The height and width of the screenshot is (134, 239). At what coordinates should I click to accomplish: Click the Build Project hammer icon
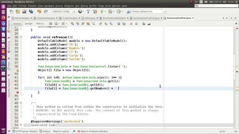[x=88, y=12]
